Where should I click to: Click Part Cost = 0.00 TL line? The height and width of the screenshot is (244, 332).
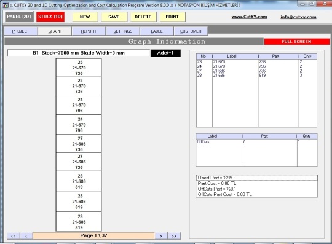point(256,183)
